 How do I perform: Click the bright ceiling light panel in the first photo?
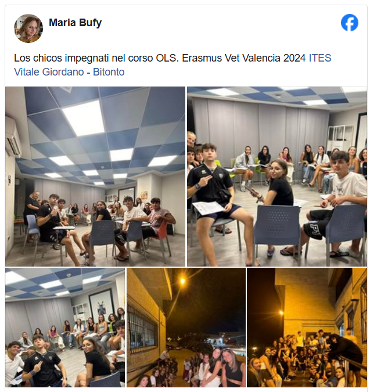coord(84,117)
